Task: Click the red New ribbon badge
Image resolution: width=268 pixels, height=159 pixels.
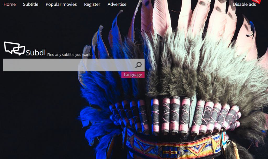Action: click(256, 2)
